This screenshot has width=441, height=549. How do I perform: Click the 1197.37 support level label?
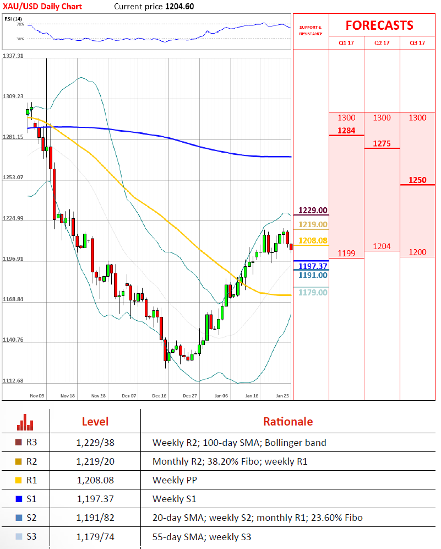click(313, 266)
